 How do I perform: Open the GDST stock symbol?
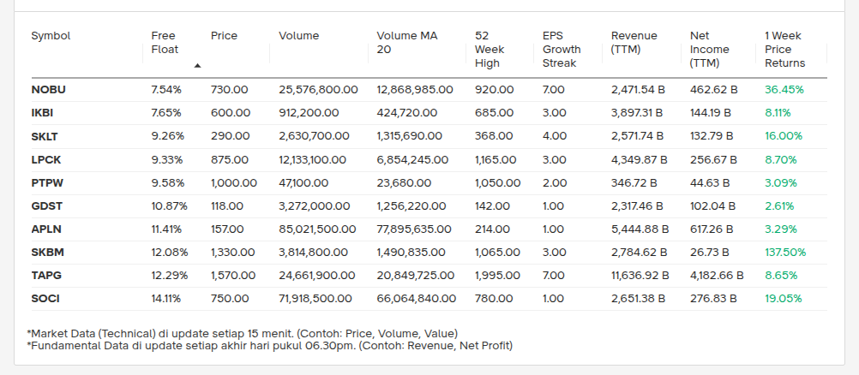(46, 205)
